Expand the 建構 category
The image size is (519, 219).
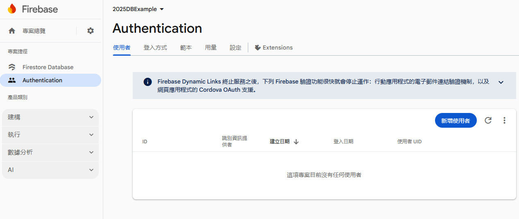50,117
